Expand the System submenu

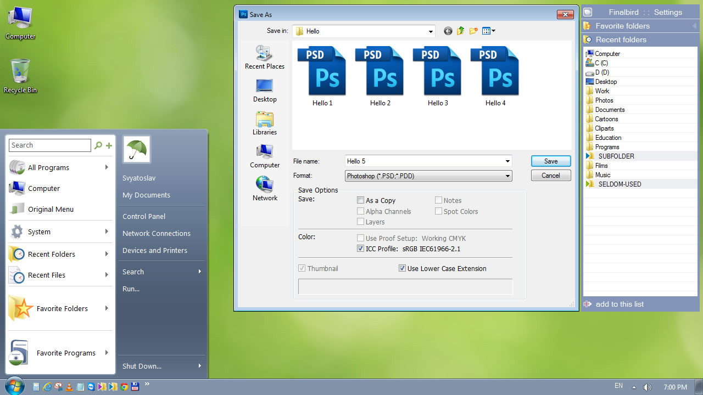60,232
